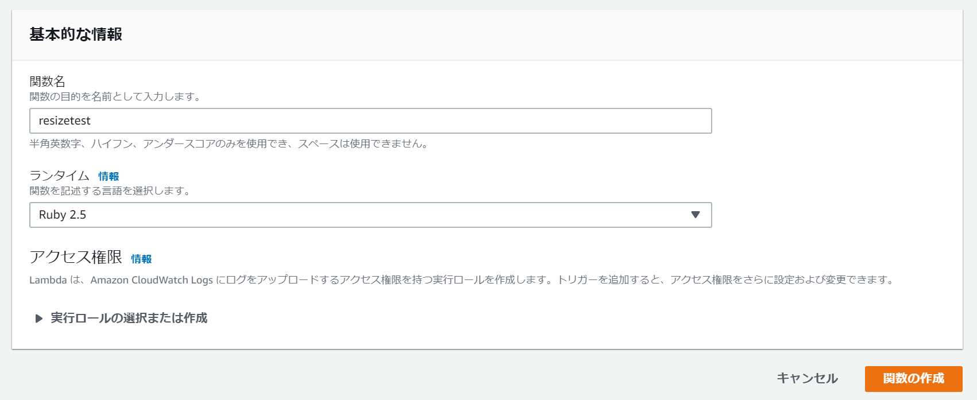This screenshot has width=977, height=400.
Task: Open the 情報 link next to ランタイム
Action: coord(109,176)
